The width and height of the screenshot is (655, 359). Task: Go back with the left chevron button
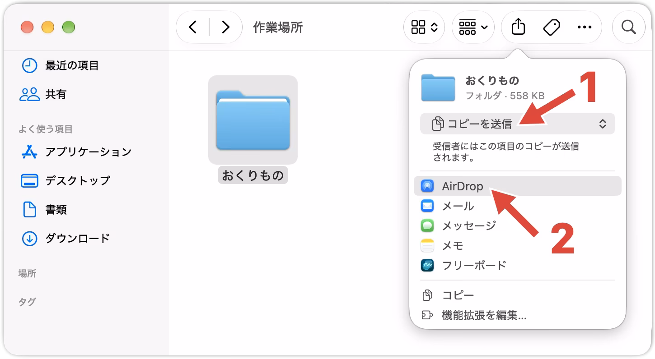pyautogui.click(x=193, y=28)
